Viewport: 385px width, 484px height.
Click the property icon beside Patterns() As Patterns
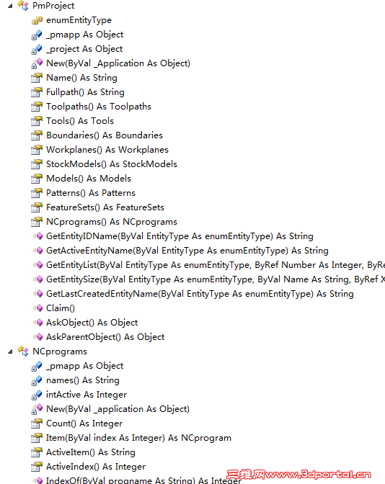37,193
